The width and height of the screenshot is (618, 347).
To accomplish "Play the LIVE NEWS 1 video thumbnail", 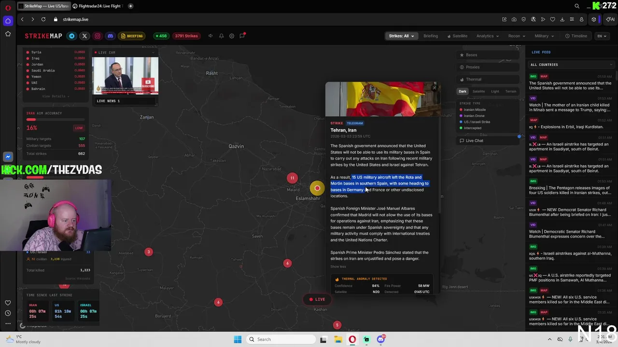I will tap(125, 76).
